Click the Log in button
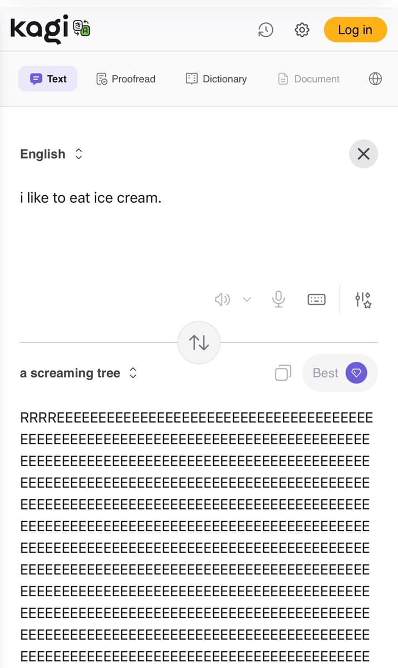The width and height of the screenshot is (398, 668). [355, 30]
